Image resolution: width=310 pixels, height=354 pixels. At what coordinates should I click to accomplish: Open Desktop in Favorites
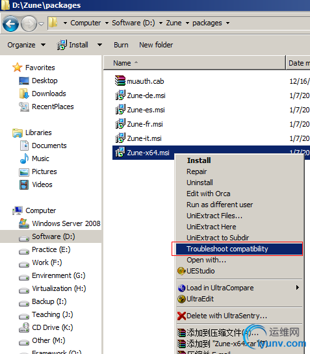pos(44,81)
